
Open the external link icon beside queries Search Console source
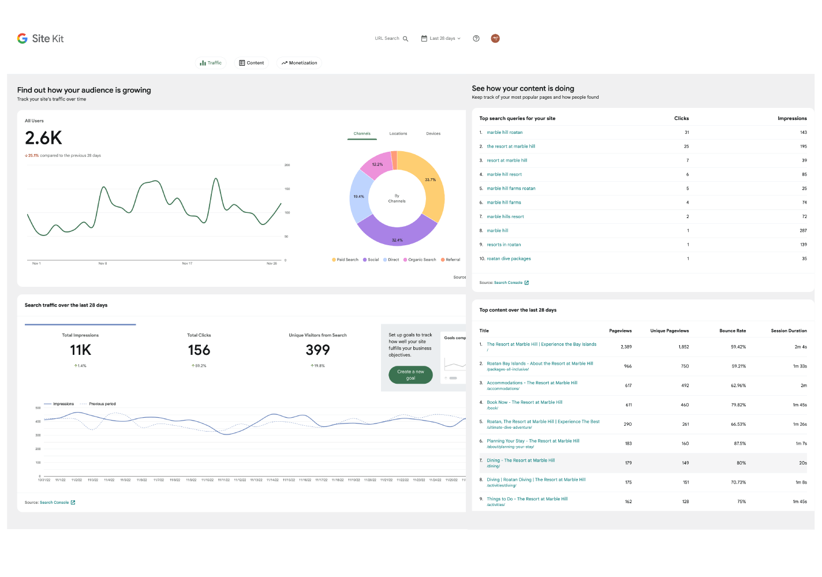pos(526,283)
